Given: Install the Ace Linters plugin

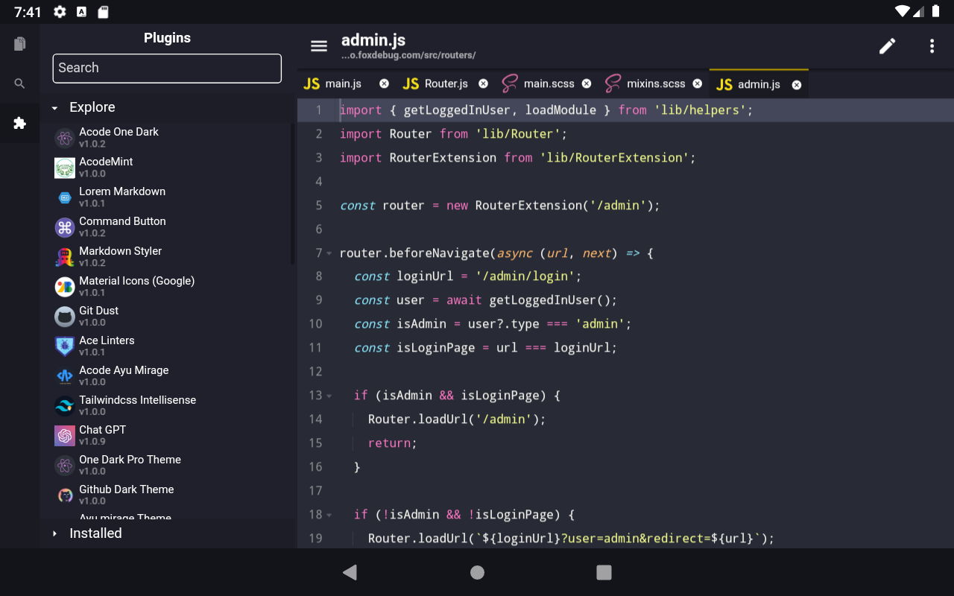Looking at the screenshot, I should pyautogui.click(x=107, y=346).
